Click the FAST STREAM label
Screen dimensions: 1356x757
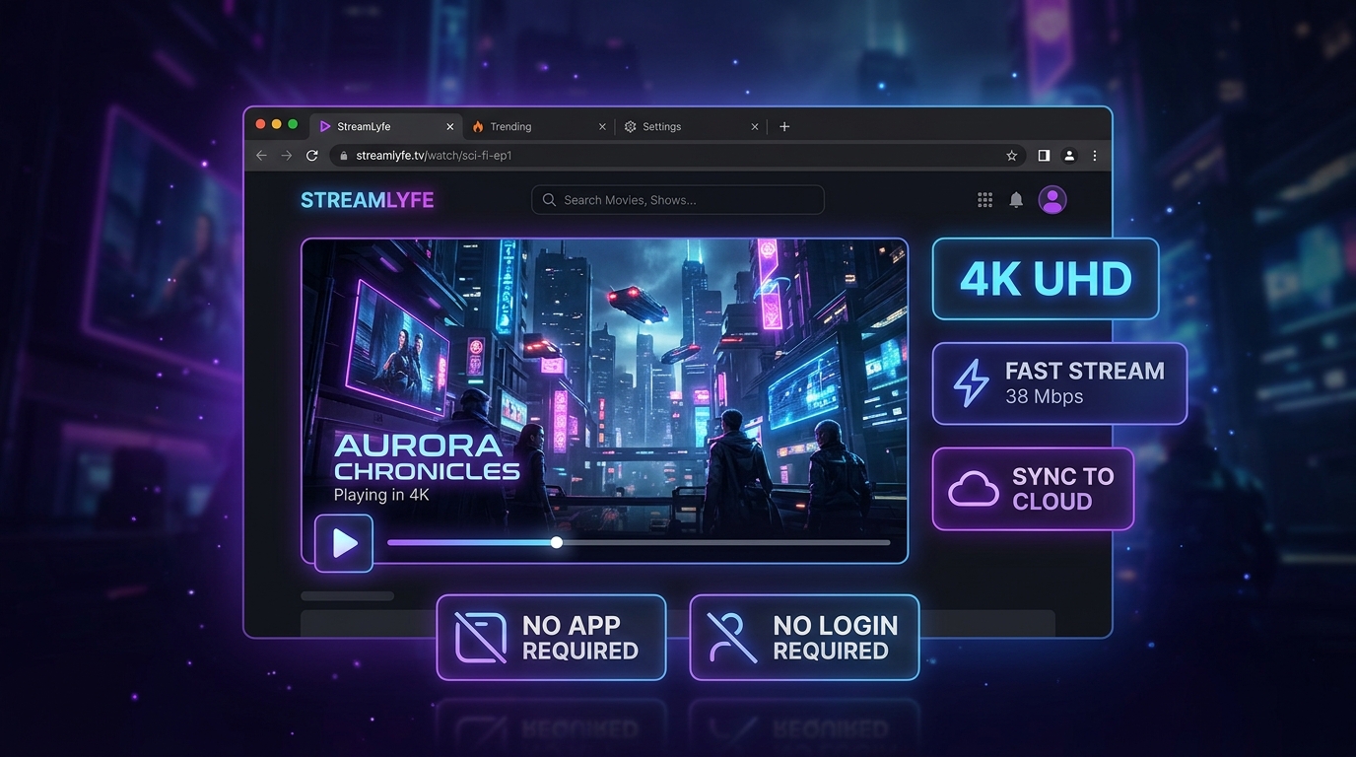[1085, 371]
